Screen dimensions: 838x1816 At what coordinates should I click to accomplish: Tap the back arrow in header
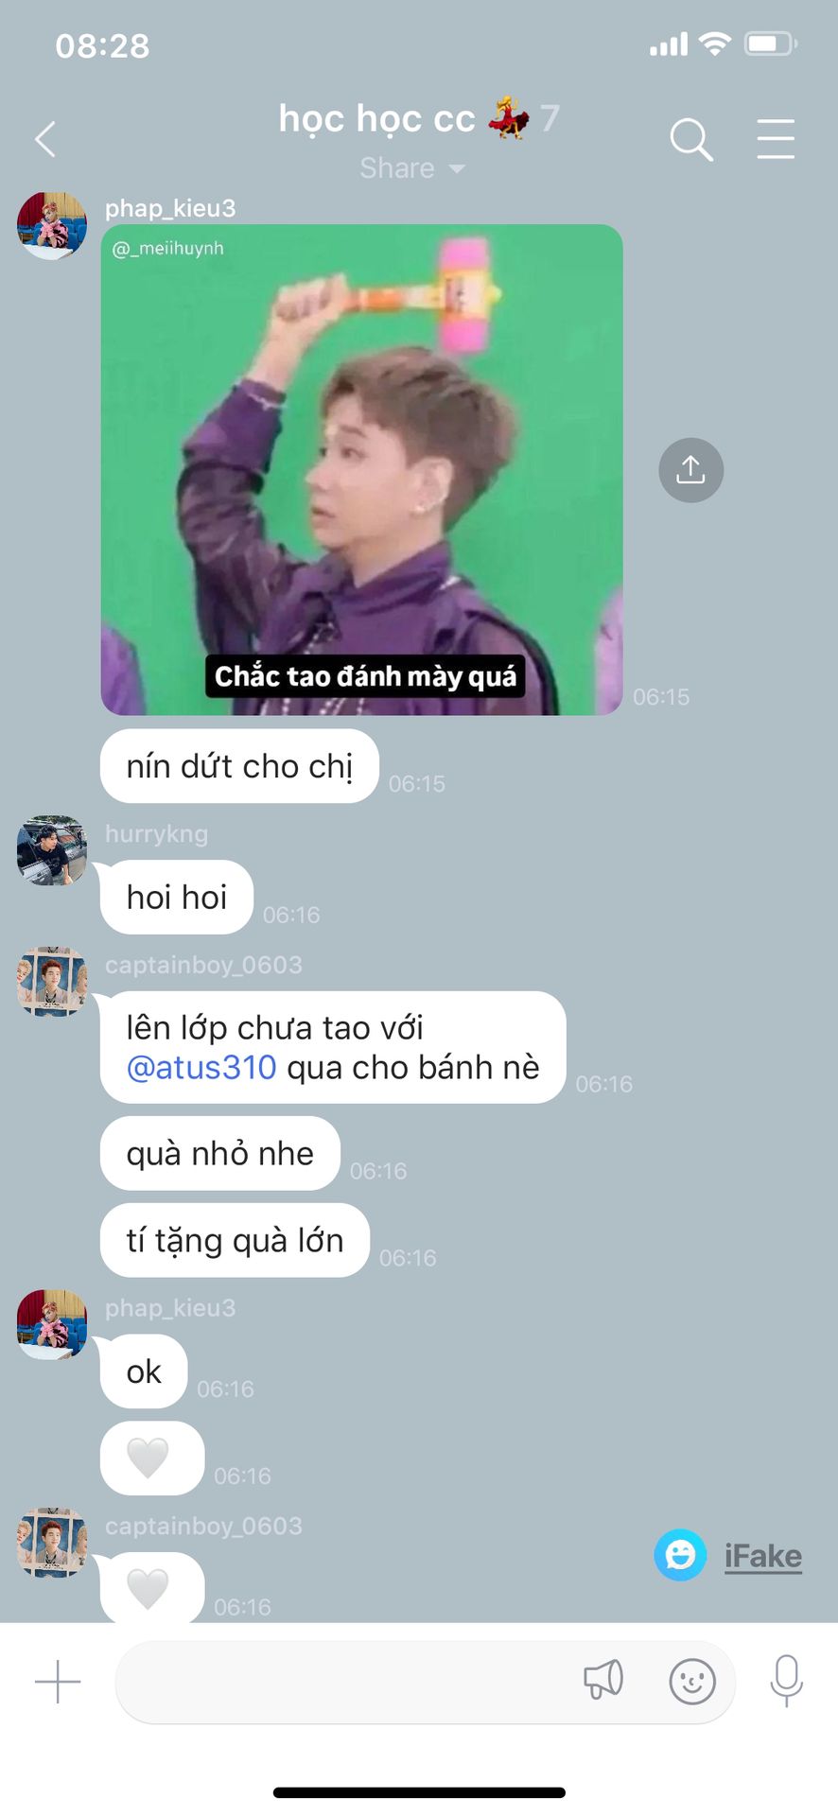[45, 140]
